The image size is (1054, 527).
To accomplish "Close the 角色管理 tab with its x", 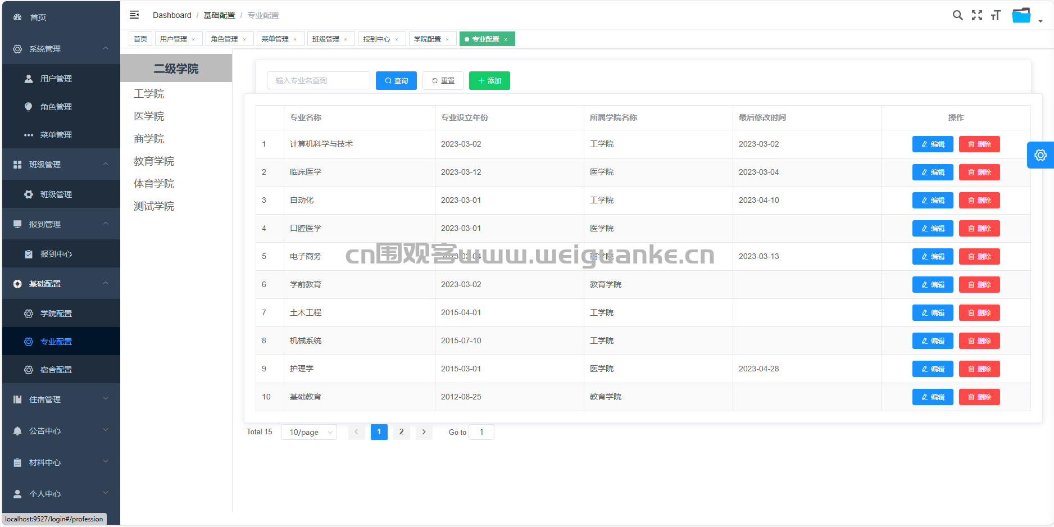I will tap(244, 39).
